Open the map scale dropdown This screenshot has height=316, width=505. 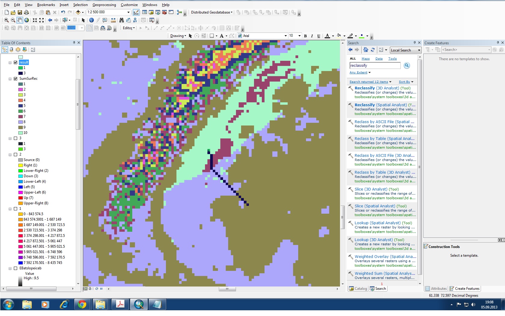(x=128, y=12)
